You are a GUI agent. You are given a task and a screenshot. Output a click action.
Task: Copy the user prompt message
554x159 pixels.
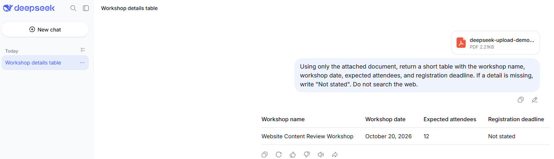pos(521,100)
